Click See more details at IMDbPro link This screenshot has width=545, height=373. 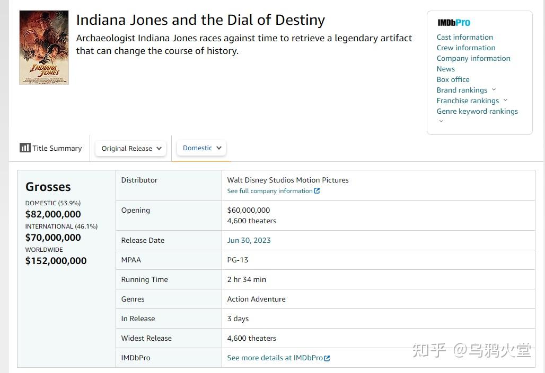[x=275, y=358]
